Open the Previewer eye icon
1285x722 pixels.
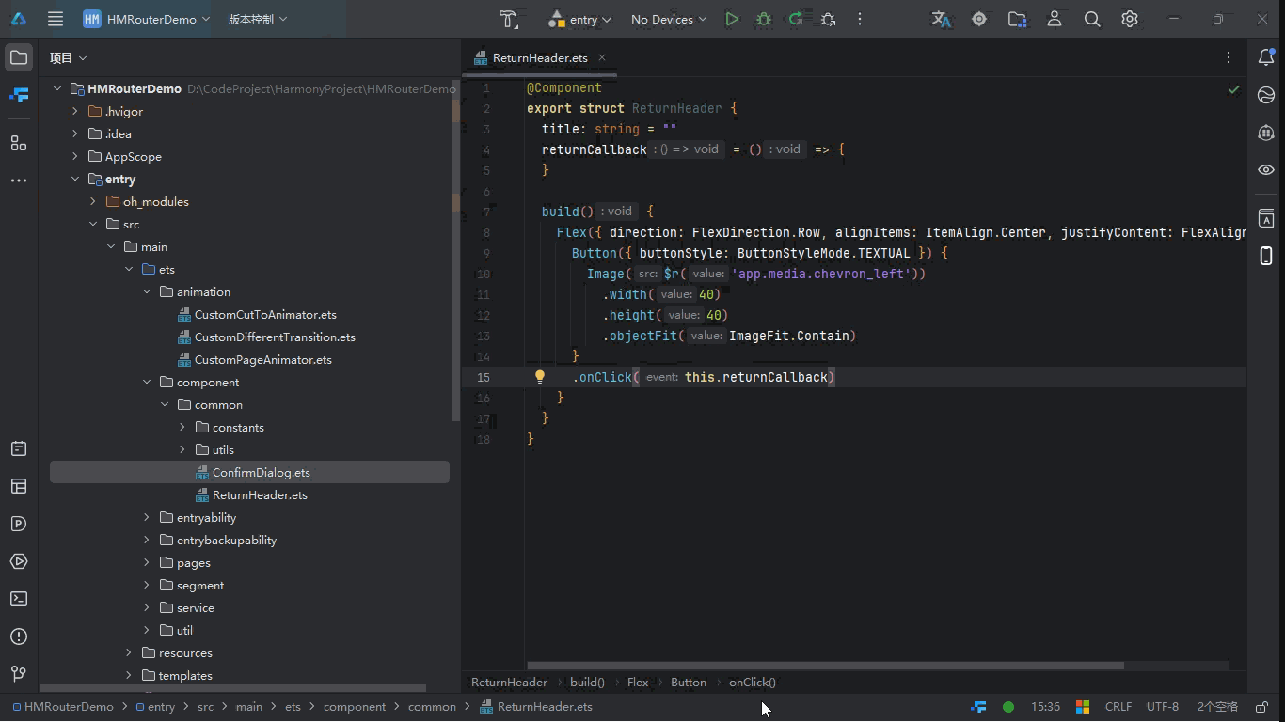[x=1266, y=170]
